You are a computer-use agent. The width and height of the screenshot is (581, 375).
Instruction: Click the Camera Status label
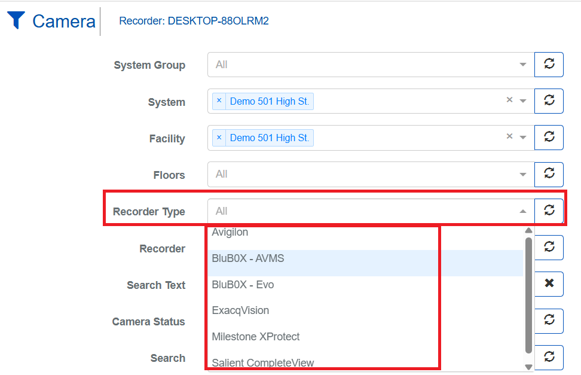tap(149, 322)
